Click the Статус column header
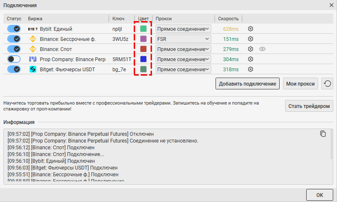The height and width of the screenshot is (202, 337). click(14, 19)
